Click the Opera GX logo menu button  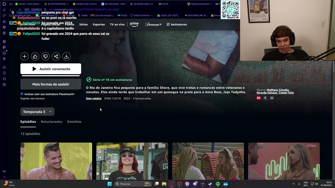(4, 4)
